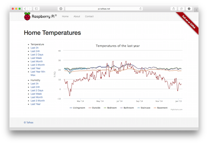
Task: Click the Safari forward arrow button
Action: coord(30,9)
